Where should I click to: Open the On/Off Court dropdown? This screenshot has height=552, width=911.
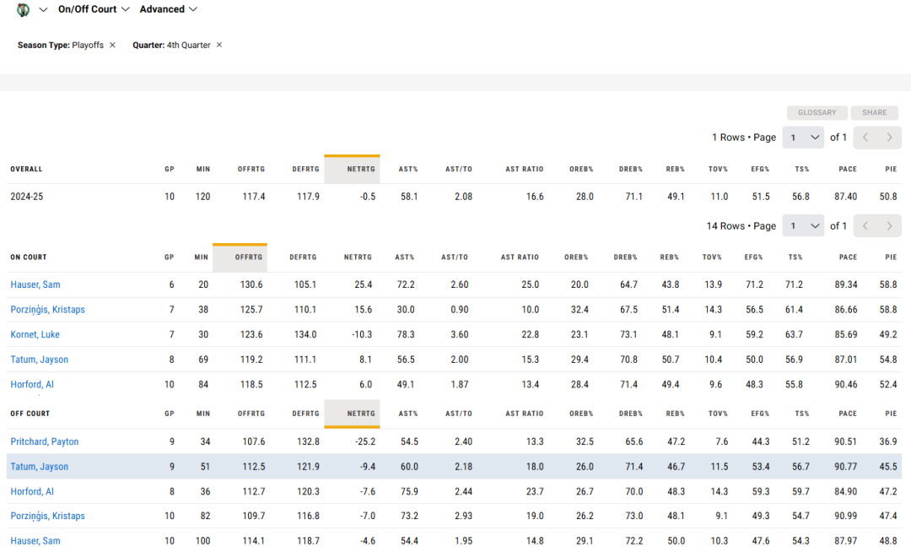click(94, 9)
